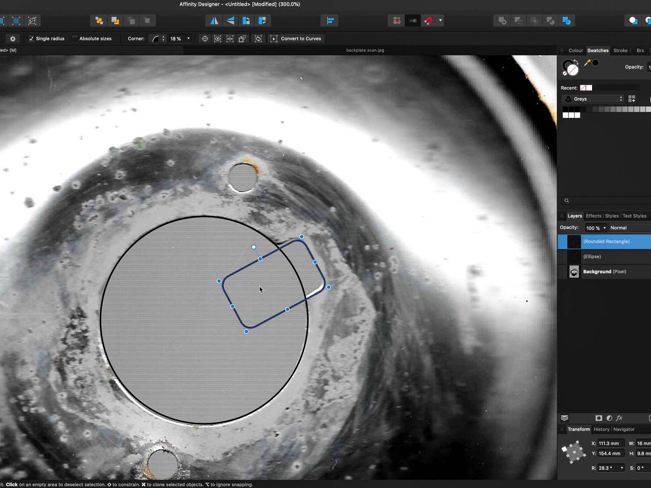Swap stroke and fill colours
The width and height of the screenshot is (651, 488).
(576, 62)
